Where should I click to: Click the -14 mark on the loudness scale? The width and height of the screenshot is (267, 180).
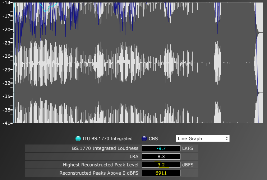point(6,3)
